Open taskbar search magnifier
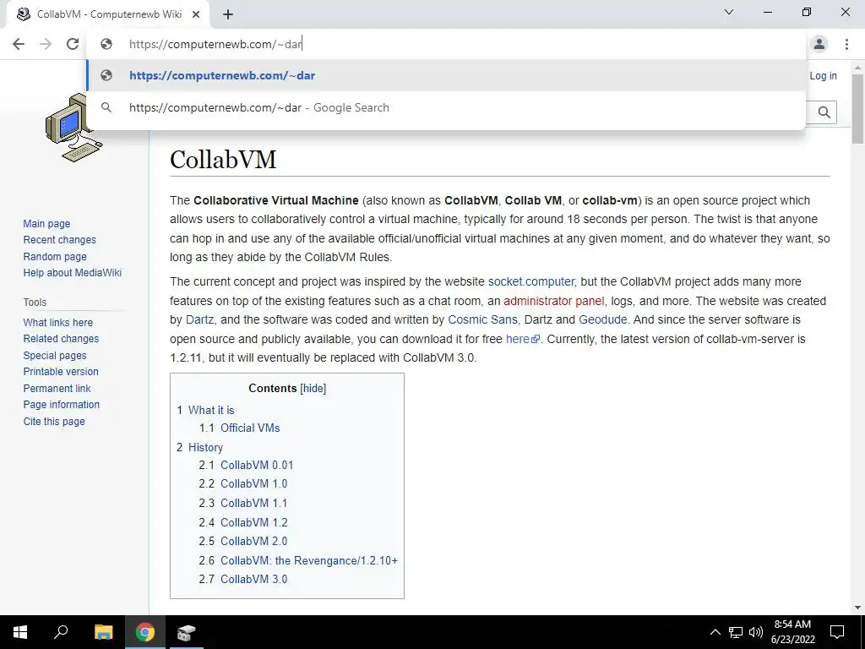The image size is (865, 649). (x=61, y=632)
